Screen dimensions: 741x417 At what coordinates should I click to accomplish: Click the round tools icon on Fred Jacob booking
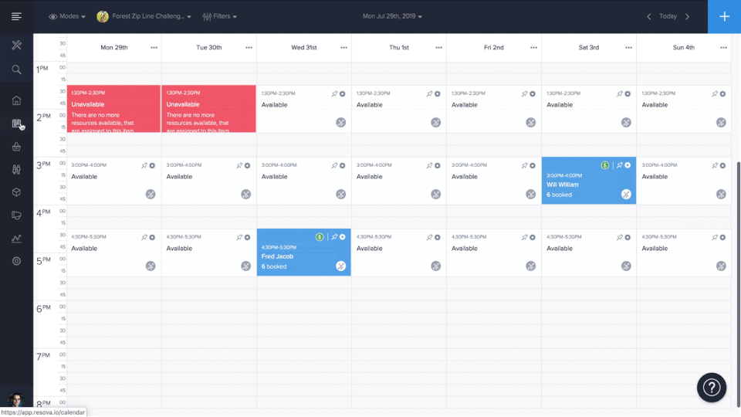pos(340,266)
